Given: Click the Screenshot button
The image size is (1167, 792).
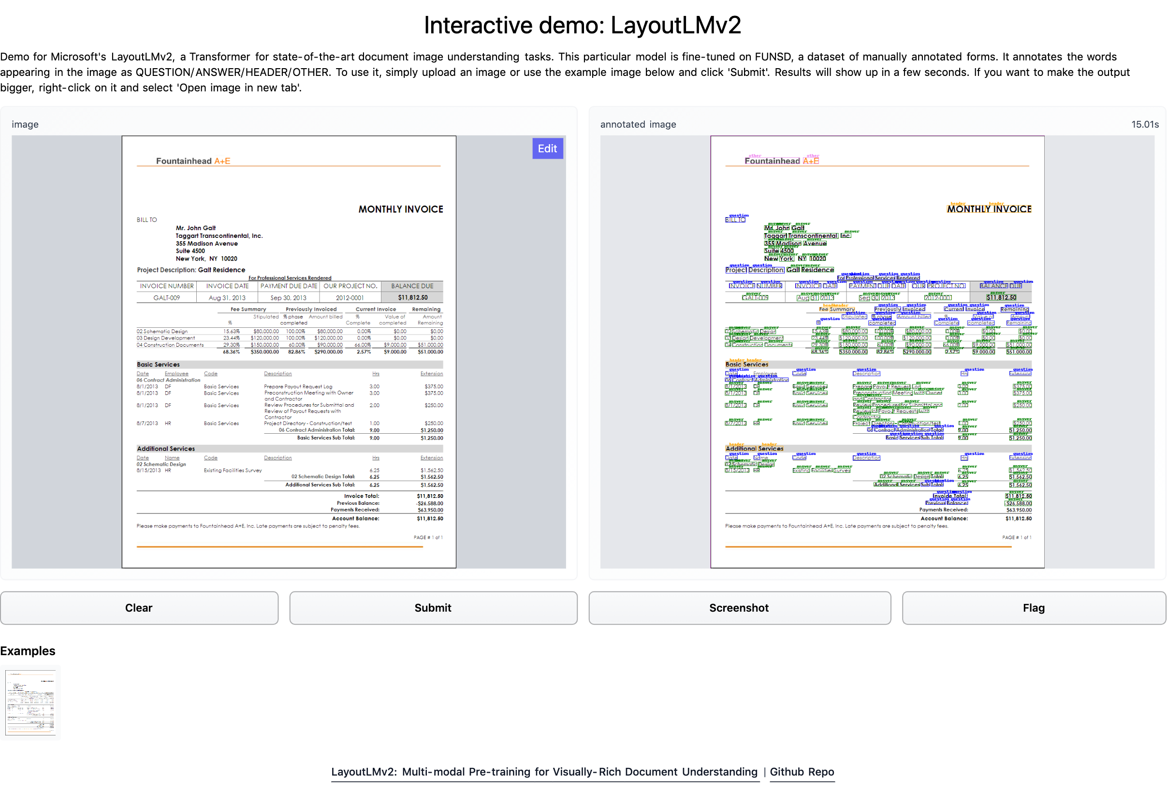Looking at the screenshot, I should pyautogui.click(x=739, y=608).
